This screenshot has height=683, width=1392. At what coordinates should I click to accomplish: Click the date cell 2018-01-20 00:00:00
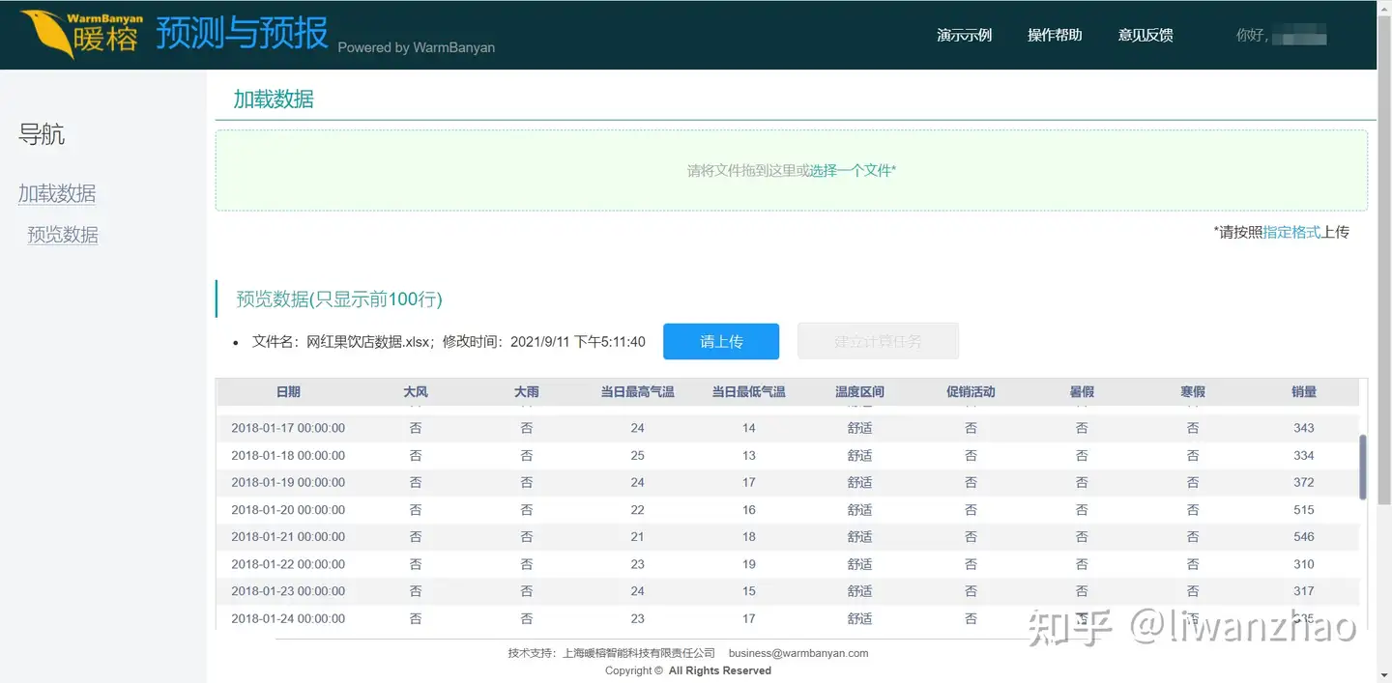pyautogui.click(x=288, y=509)
